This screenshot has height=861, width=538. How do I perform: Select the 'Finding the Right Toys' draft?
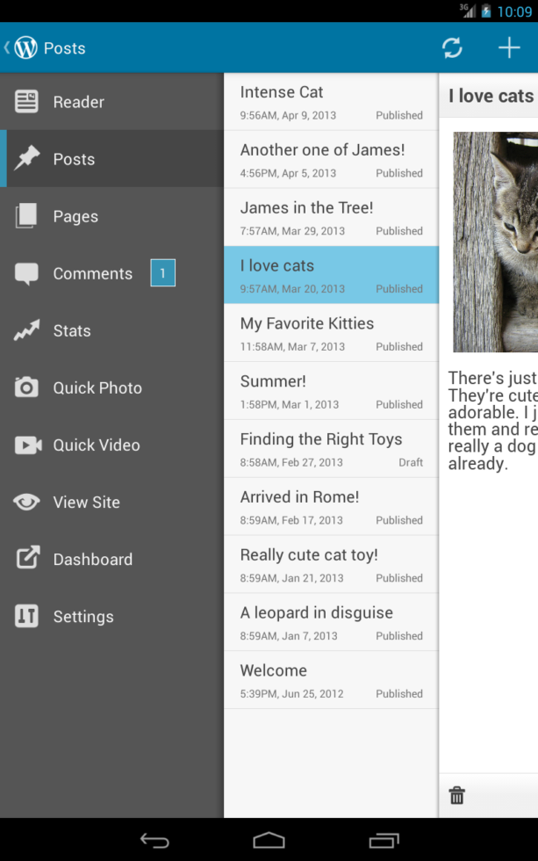(x=331, y=449)
